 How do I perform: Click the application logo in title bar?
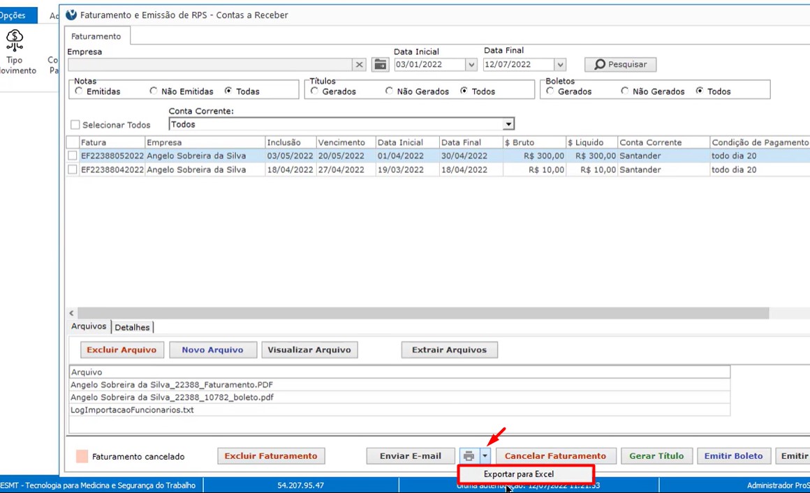pos(71,15)
